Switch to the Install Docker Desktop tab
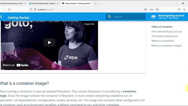The image size is (188, 106). point(12,4)
